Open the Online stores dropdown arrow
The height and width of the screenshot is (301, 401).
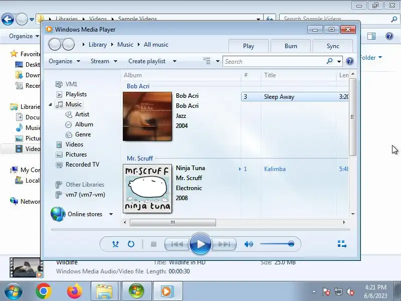(x=111, y=214)
